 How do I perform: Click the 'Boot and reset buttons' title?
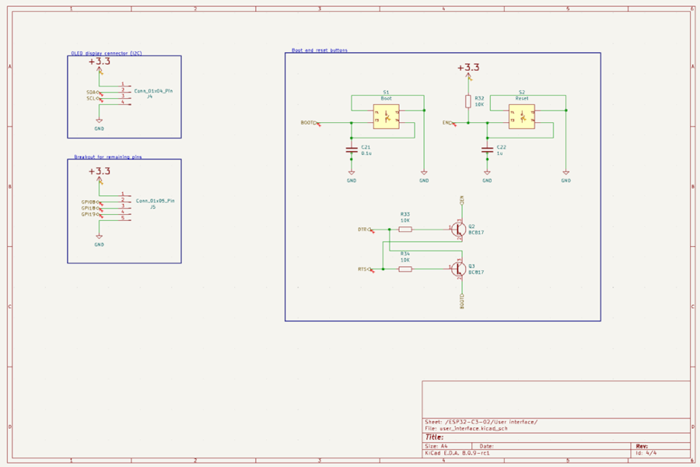319,50
